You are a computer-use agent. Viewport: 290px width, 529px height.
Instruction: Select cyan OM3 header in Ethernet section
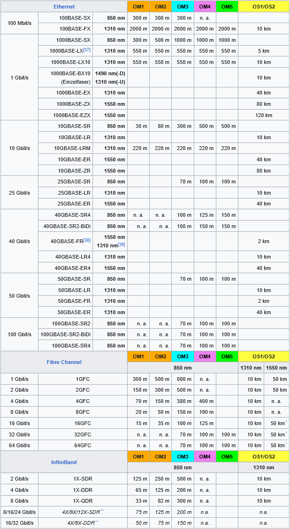click(x=183, y=7)
